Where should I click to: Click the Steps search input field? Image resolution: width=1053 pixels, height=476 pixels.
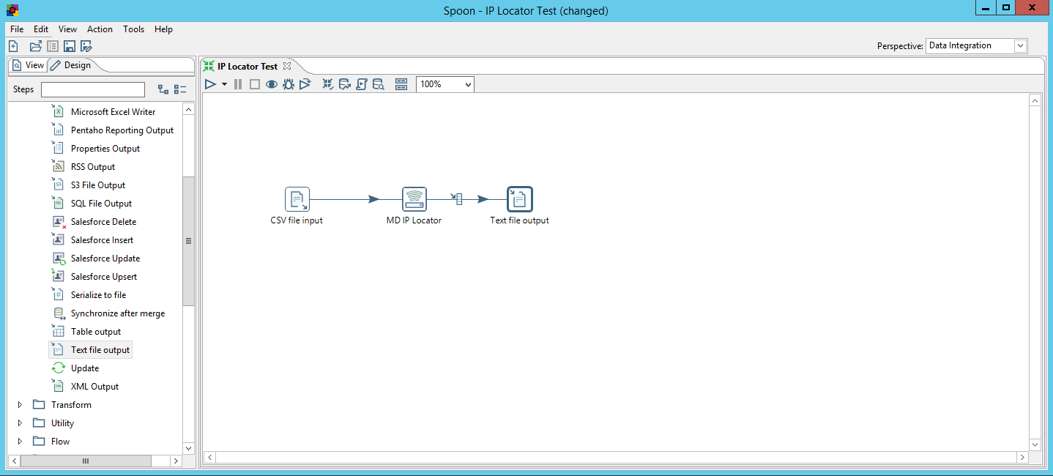93,89
